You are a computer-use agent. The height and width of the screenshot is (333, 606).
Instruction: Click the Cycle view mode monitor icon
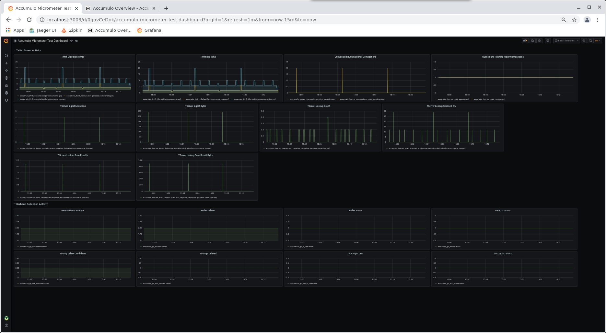[548, 41]
